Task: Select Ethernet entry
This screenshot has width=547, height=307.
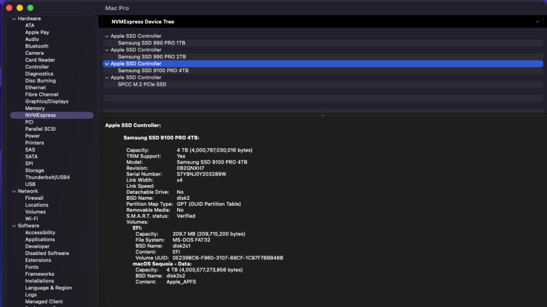Action: [35, 88]
